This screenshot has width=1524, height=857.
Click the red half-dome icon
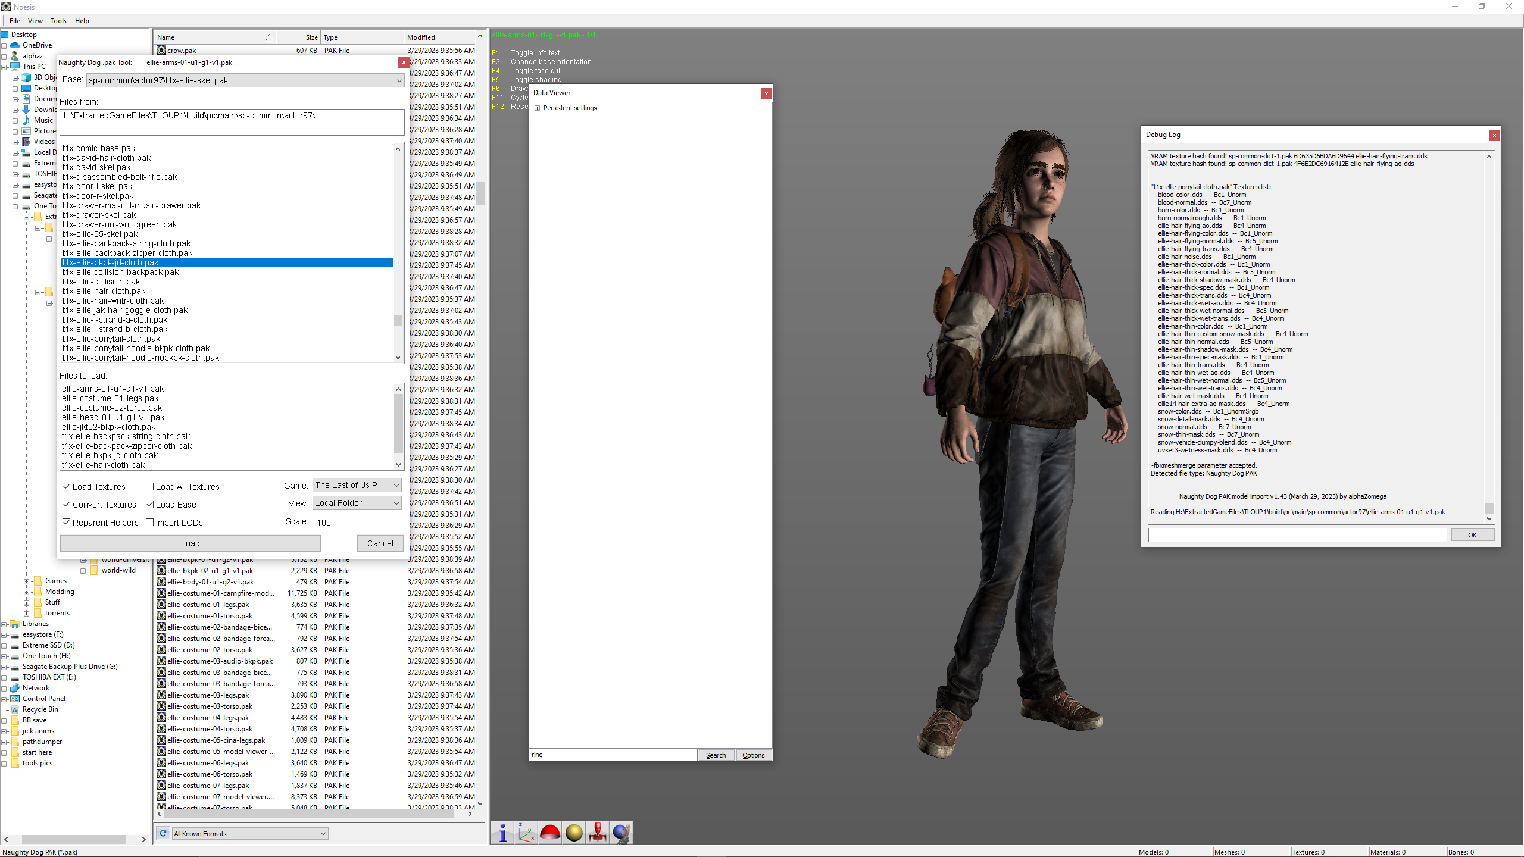[550, 833]
